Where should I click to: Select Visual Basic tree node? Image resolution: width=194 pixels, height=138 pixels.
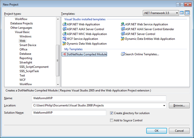tap(22, 32)
